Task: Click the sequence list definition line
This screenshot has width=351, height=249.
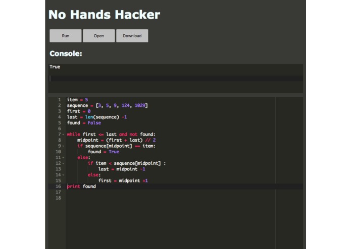Action: [107, 105]
